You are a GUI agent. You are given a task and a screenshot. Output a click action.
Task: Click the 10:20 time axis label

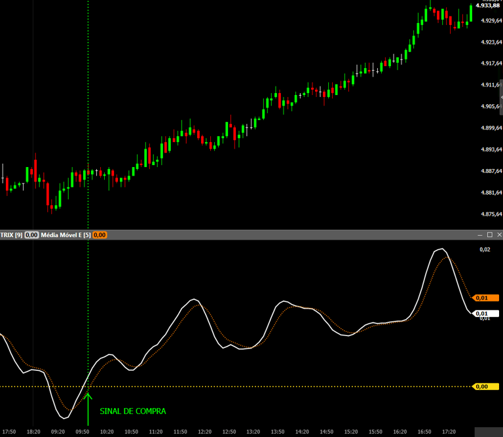107,432
